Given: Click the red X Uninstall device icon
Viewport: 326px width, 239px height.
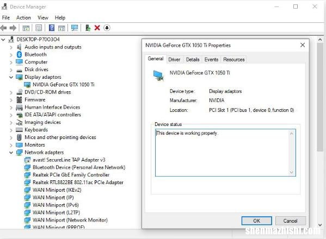Looking at the screenshot, I should tap(97, 28).
